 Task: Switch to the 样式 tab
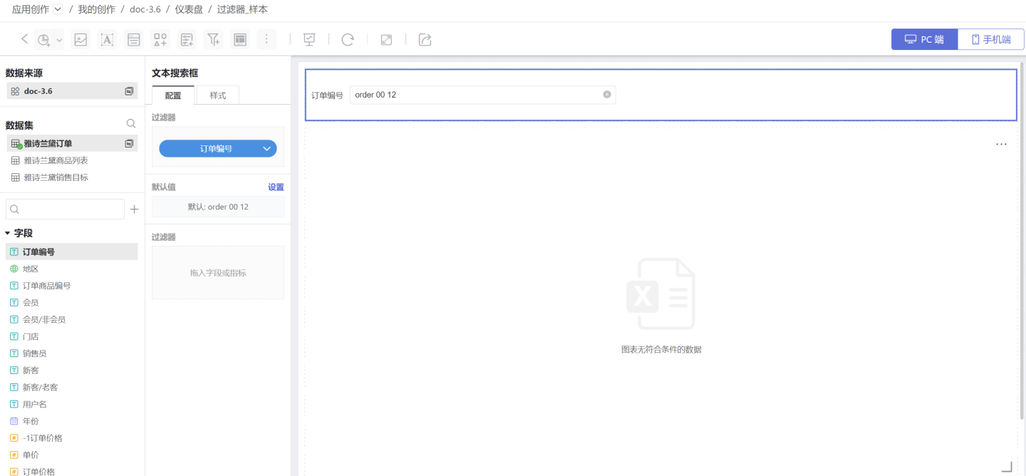217,95
